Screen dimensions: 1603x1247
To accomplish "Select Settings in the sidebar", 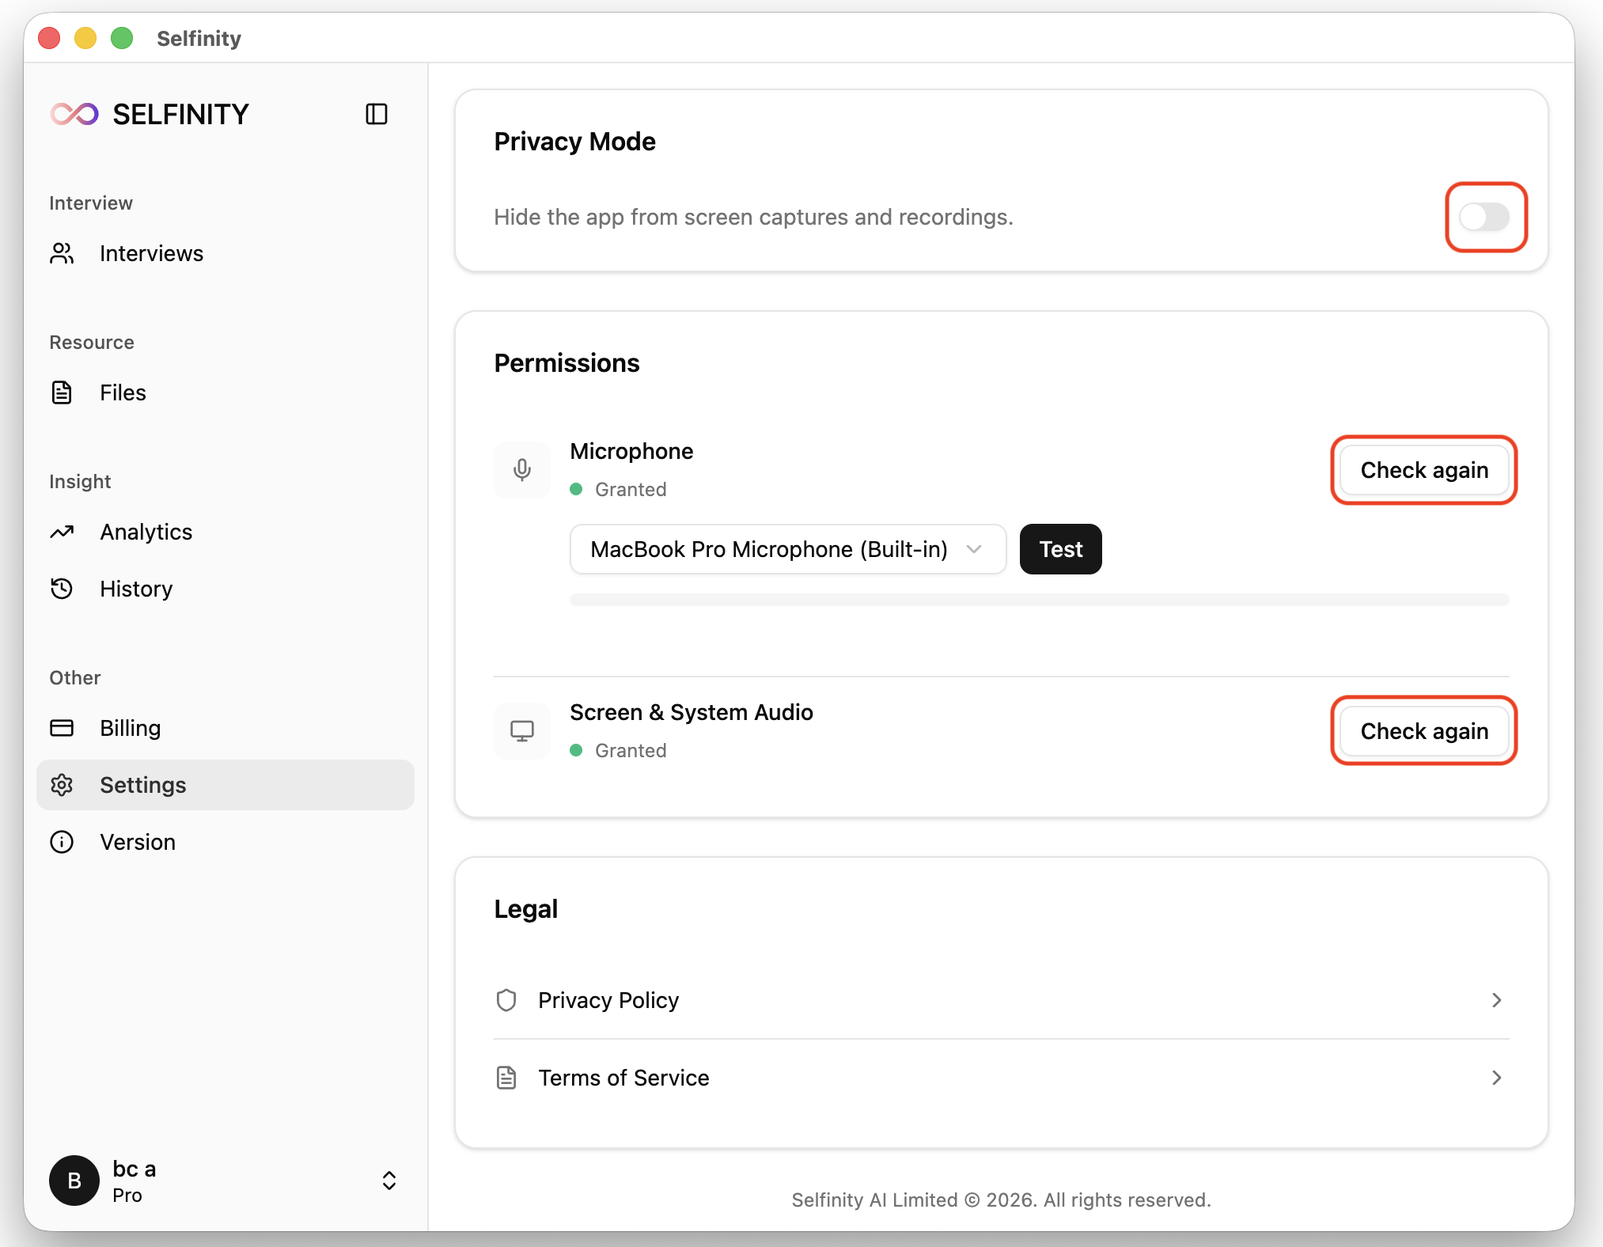I will click(x=225, y=785).
